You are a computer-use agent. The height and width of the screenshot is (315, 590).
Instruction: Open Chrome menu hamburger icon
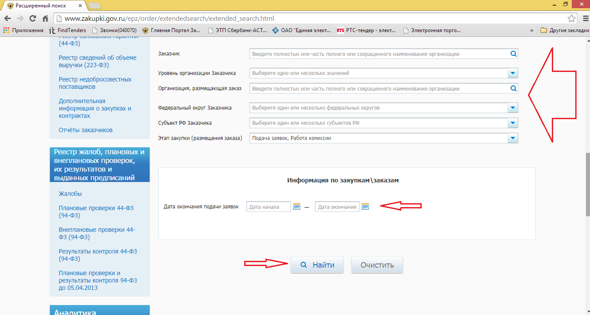tap(583, 19)
